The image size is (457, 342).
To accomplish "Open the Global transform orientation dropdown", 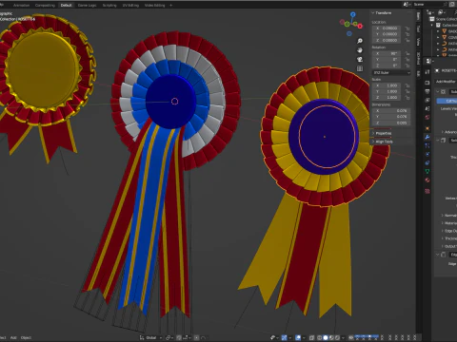I will click(x=151, y=337).
